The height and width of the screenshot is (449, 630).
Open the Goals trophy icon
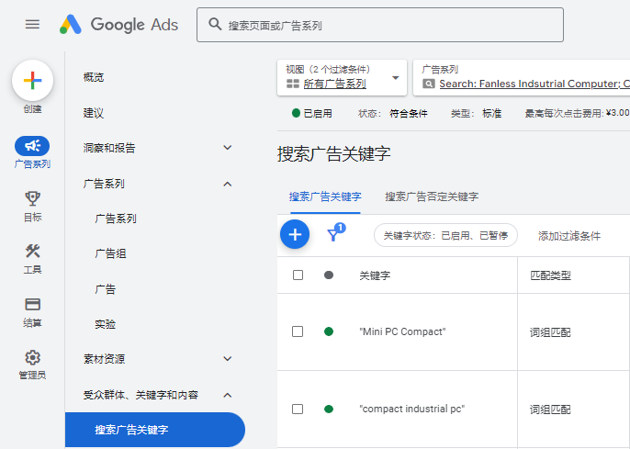(x=32, y=198)
